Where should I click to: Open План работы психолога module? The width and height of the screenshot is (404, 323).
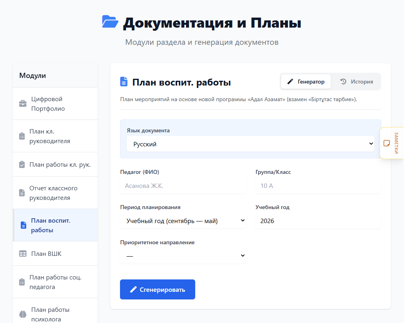(x=55, y=311)
